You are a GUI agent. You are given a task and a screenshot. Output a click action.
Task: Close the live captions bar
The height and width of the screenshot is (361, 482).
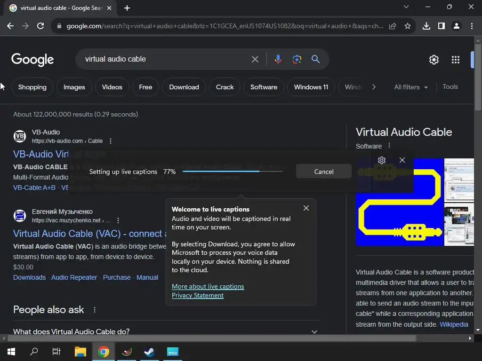pos(402,160)
